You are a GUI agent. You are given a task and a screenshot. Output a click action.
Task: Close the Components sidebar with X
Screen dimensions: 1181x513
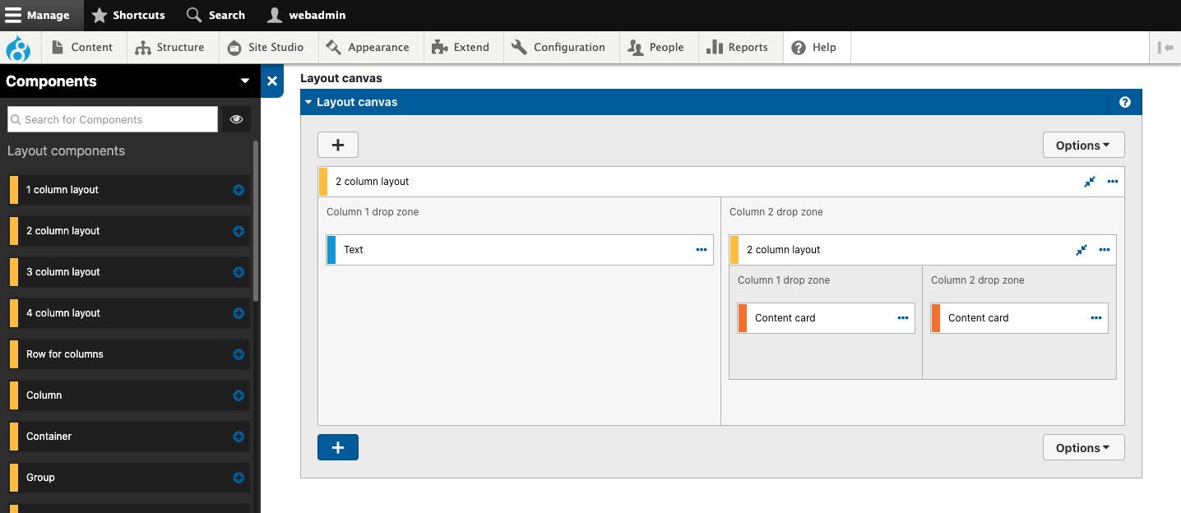click(x=272, y=81)
